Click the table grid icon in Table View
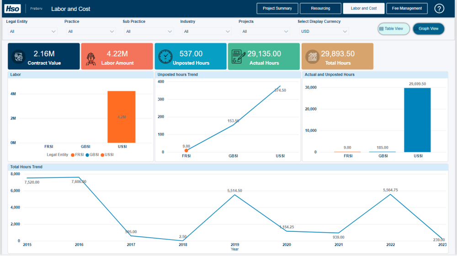457x256 pixels. [381, 29]
